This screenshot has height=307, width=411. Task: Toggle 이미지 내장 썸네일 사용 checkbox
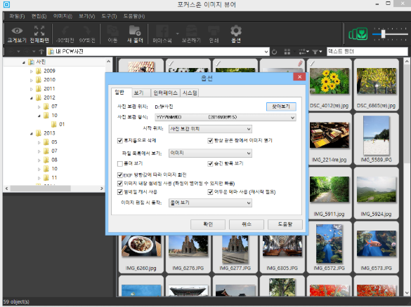coord(120,184)
